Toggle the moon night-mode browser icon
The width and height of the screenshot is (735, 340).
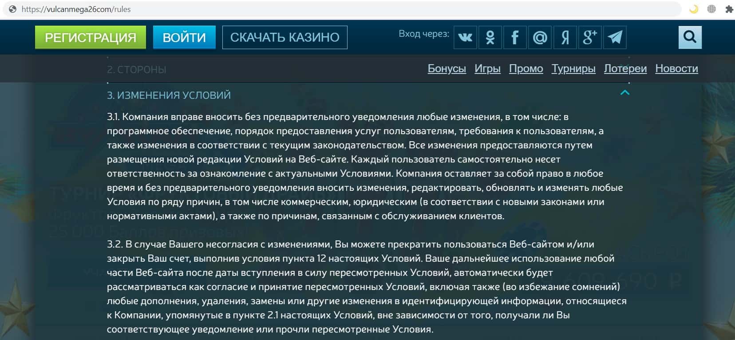[x=693, y=9]
